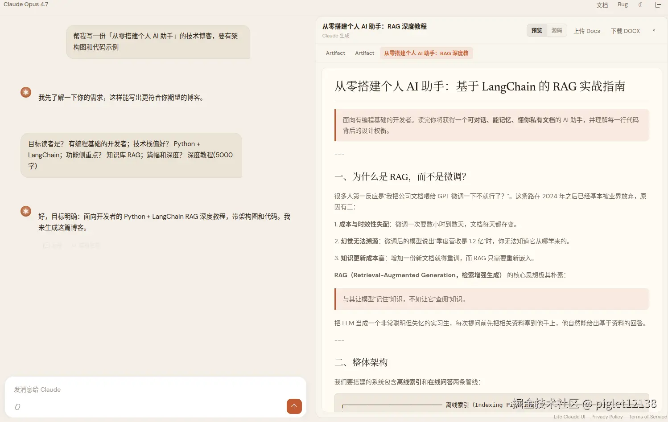Click list item '成本与时效性失配'

tap(426, 224)
